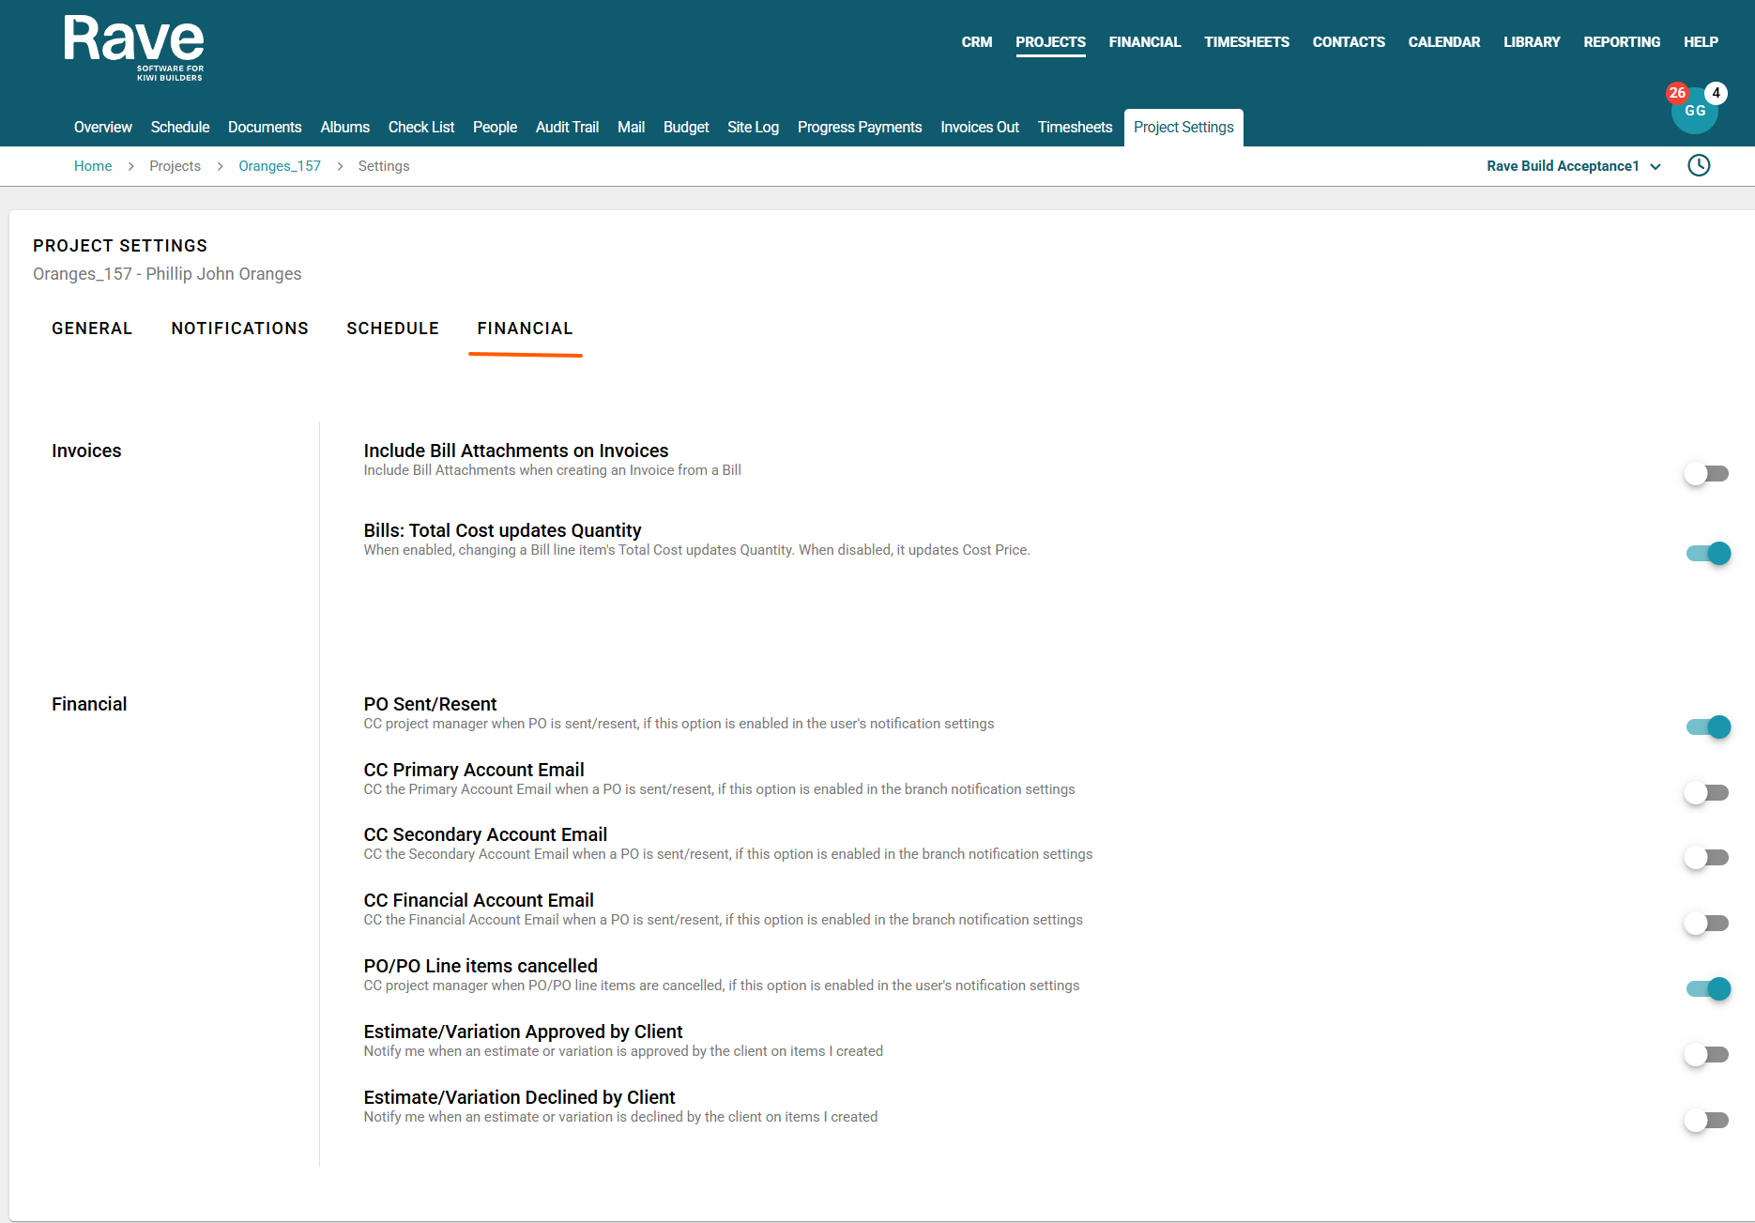Switch to the Albums tab
The width and height of the screenshot is (1755, 1223).
(x=345, y=128)
